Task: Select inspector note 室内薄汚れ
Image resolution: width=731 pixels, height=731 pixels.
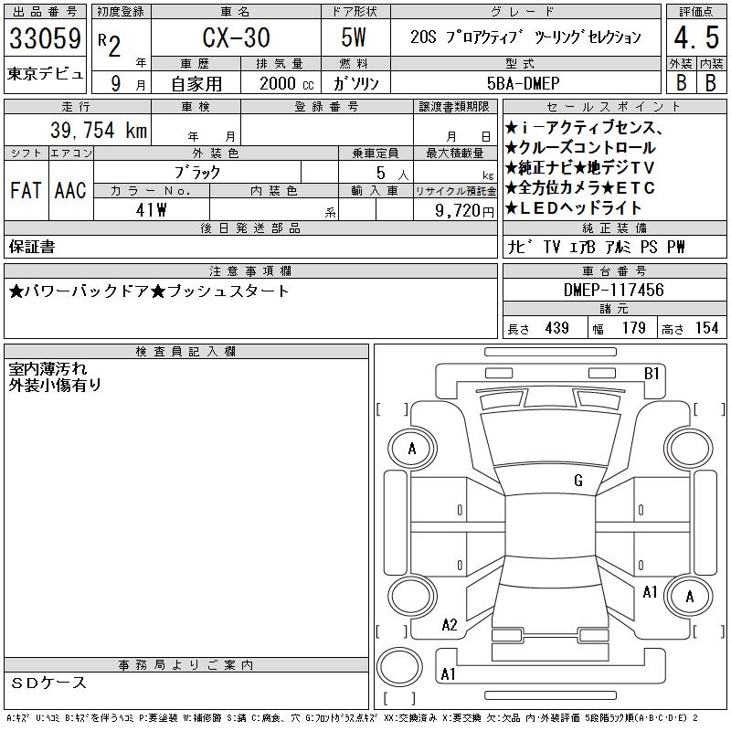Action: pos(48,369)
